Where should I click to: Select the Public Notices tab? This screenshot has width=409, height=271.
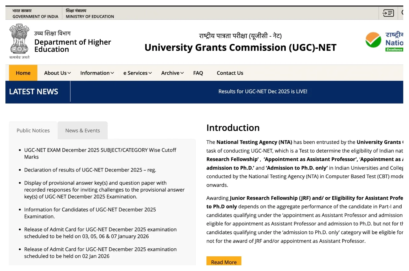33,130
